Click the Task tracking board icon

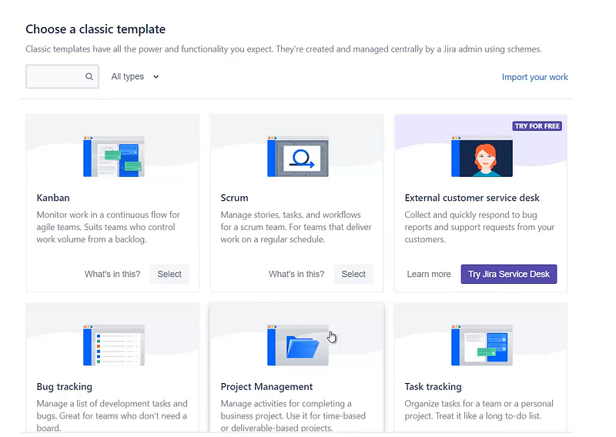(482, 345)
